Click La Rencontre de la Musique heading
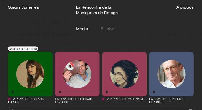 [x=97, y=10]
